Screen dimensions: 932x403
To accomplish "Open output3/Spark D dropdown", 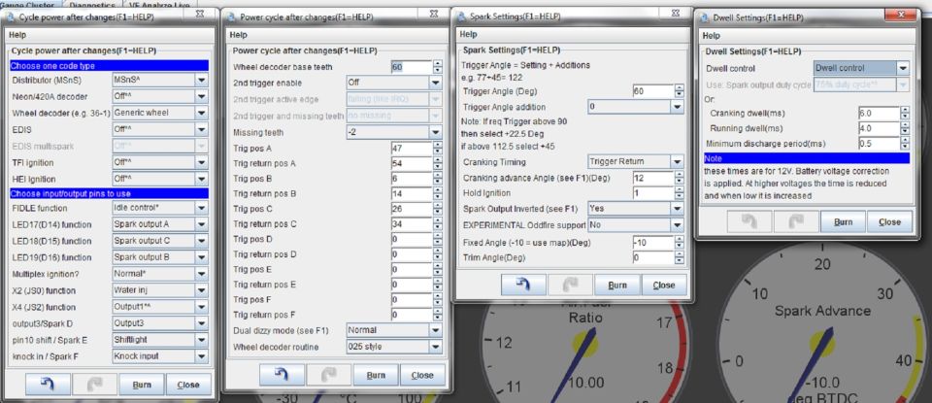I will [160, 323].
